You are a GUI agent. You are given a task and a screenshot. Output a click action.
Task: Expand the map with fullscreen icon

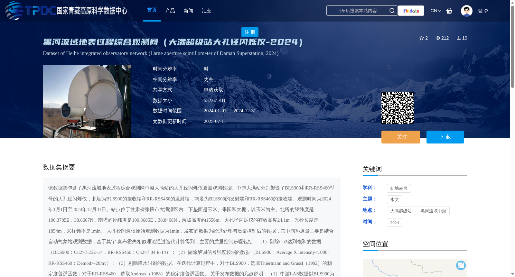(461, 265)
